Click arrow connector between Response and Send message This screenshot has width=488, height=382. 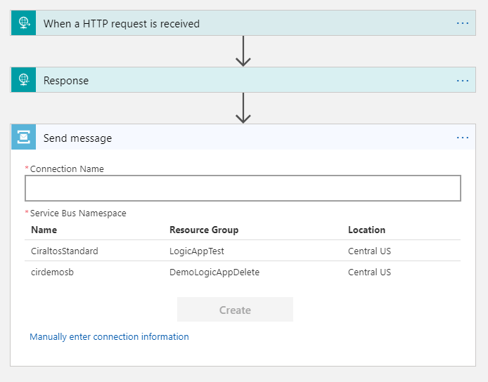(x=243, y=107)
